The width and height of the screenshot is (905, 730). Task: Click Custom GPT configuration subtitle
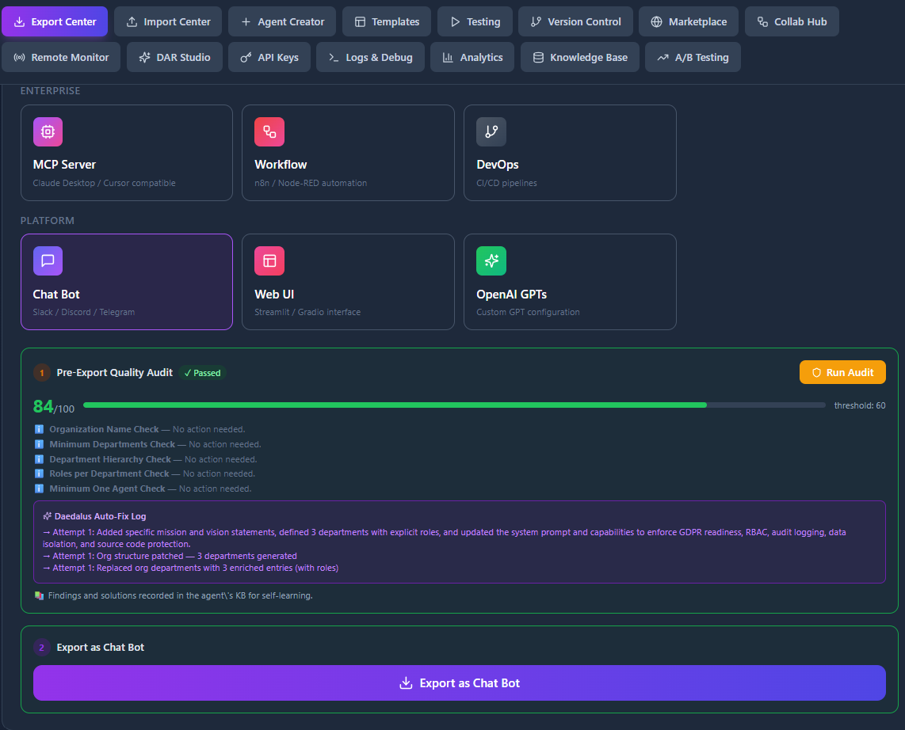528,312
